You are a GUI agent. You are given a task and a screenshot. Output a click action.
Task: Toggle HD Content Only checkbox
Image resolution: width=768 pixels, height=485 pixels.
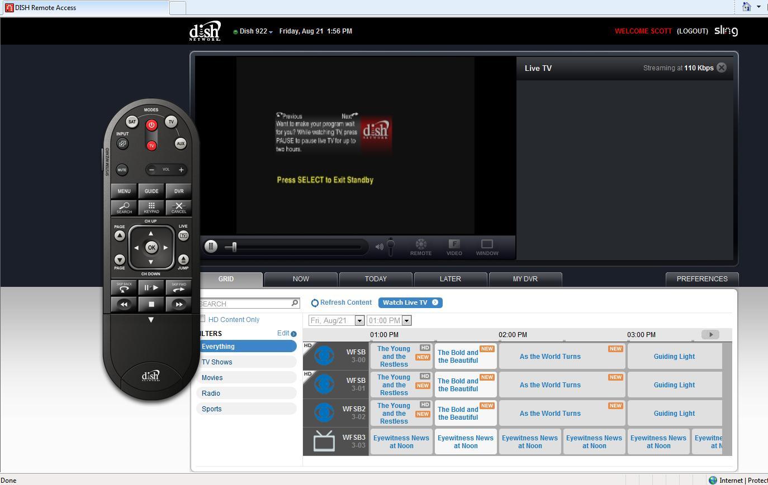pos(202,319)
